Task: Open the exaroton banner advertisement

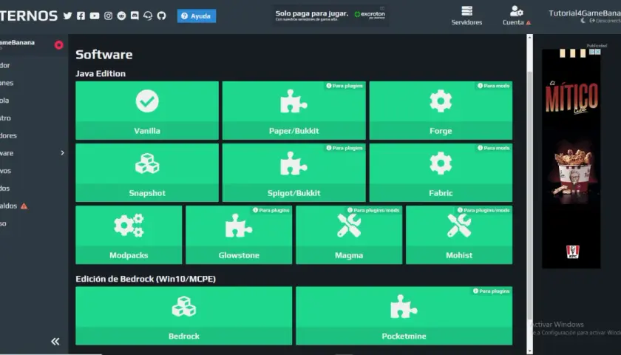Action: click(x=330, y=16)
